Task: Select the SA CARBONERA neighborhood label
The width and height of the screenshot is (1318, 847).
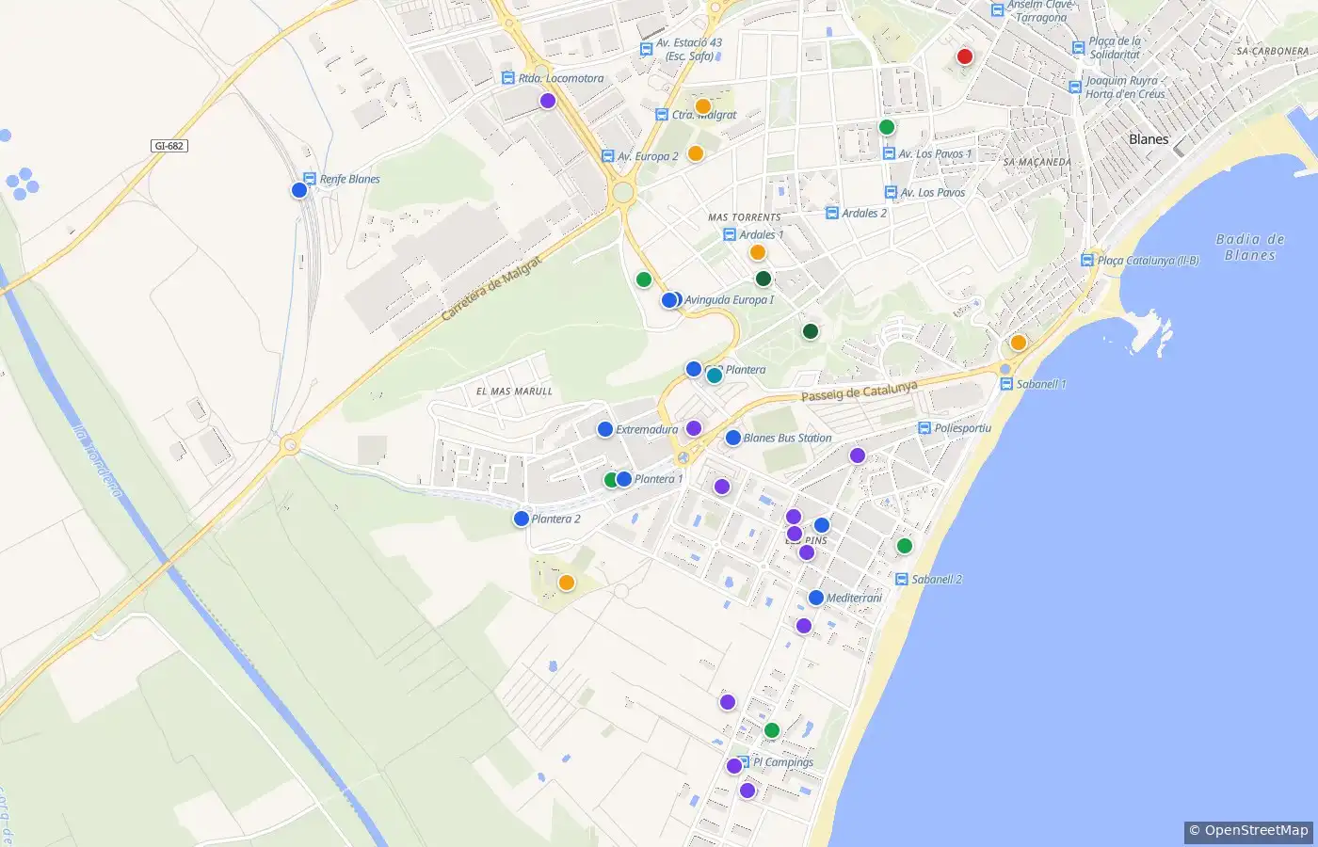Action: pyautogui.click(x=1273, y=52)
